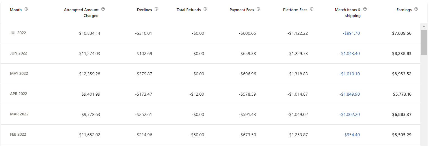The height and width of the screenshot is (146, 429).
Task: Click the Declines help icon
Action: click(156, 9)
